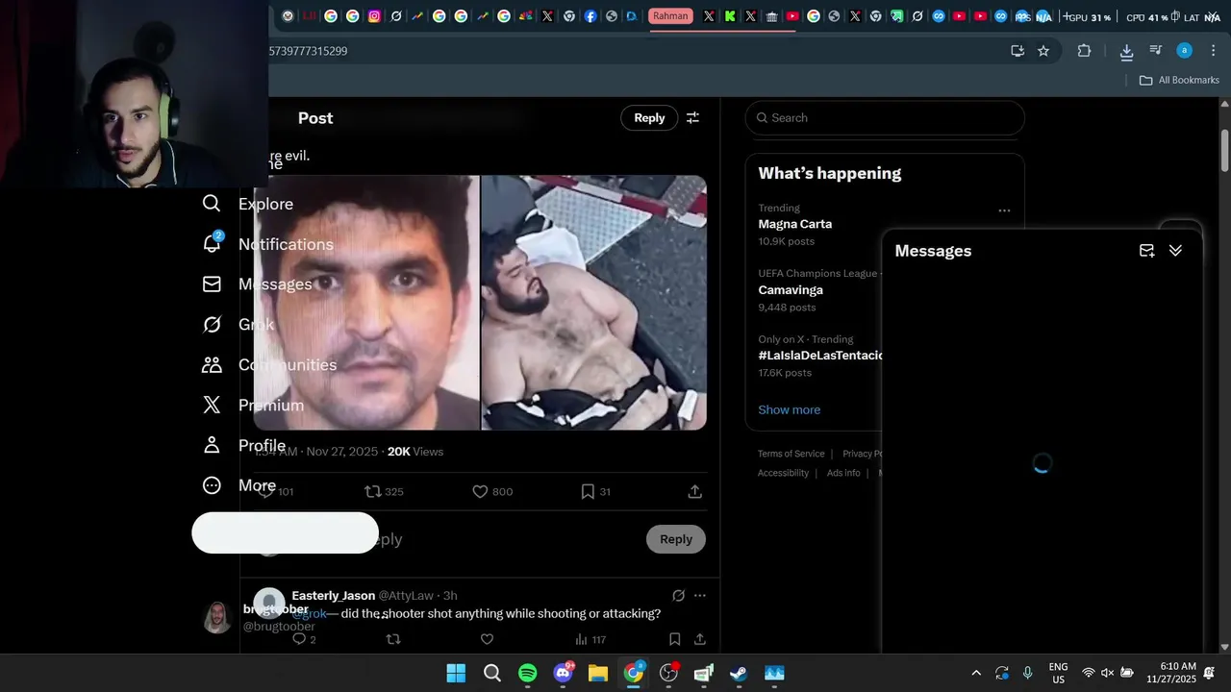Open Steam from the taskbar
This screenshot has width=1231, height=692.
pyautogui.click(x=739, y=673)
